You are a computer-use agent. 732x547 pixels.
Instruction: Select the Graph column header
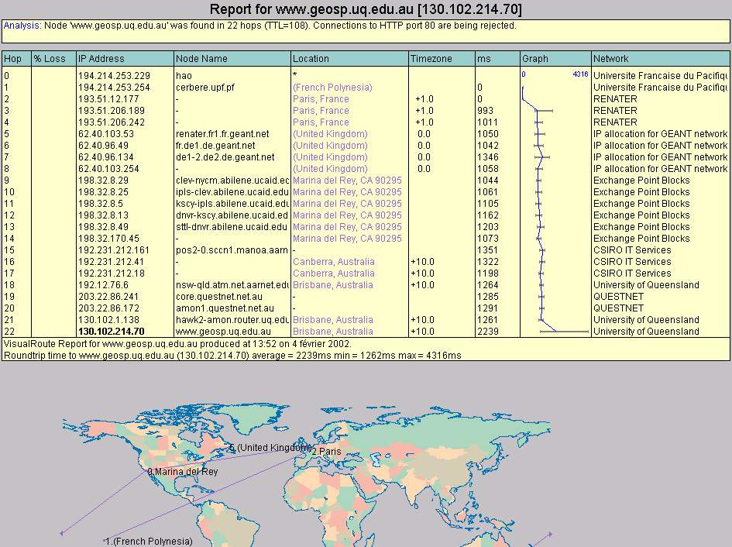tap(535, 59)
